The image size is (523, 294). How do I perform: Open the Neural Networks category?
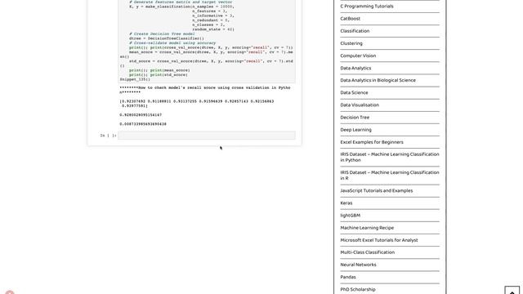358,265
